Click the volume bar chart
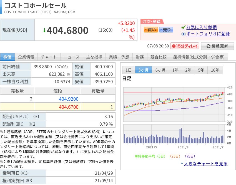 coord(175,134)
